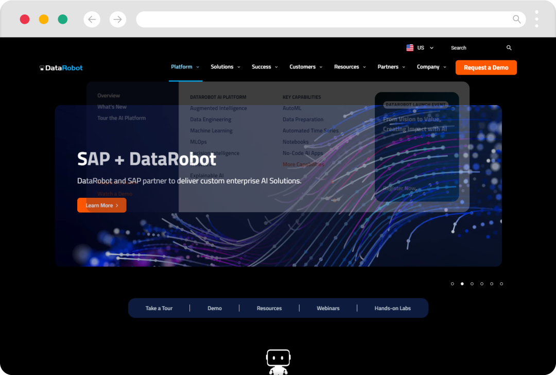
Task: Focus the browser address bar
Action: (331, 19)
